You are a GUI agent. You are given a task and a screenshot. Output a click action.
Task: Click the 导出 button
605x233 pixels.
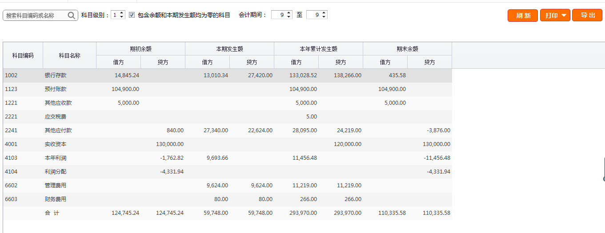(x=587, y=16)
